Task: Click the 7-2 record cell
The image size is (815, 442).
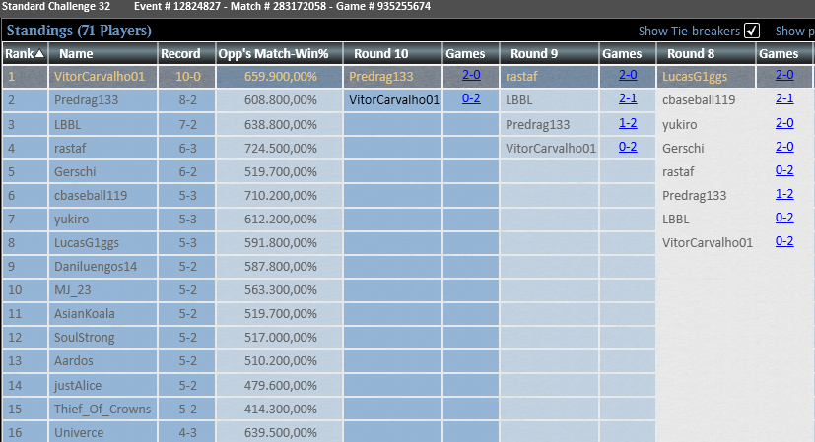Action: click(187, 125)
